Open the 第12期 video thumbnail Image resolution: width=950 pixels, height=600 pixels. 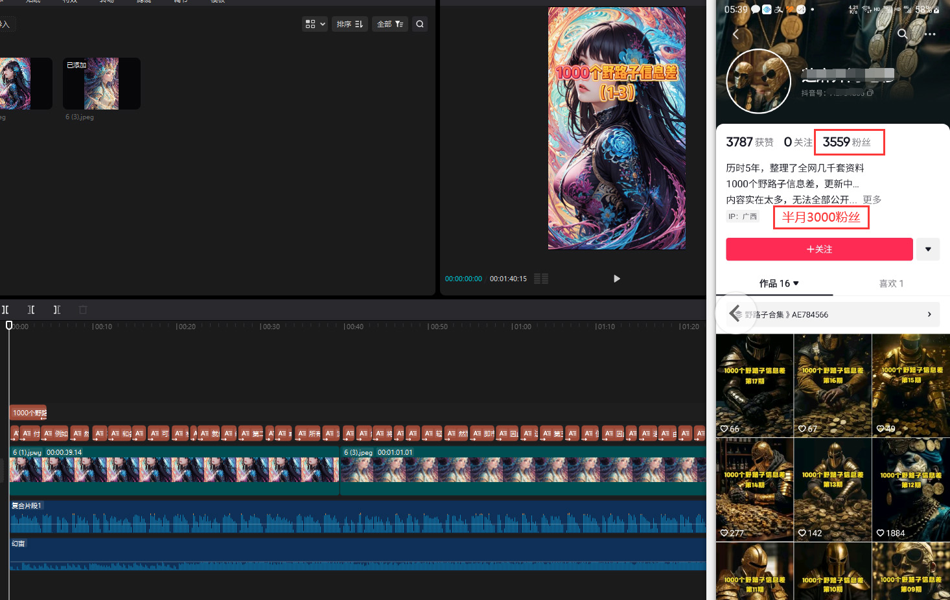coord(911,490)
